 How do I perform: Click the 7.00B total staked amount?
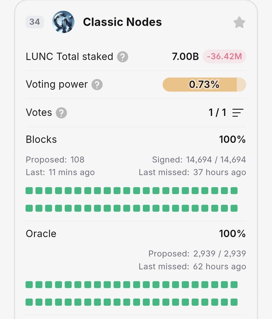tap(185, 57)
